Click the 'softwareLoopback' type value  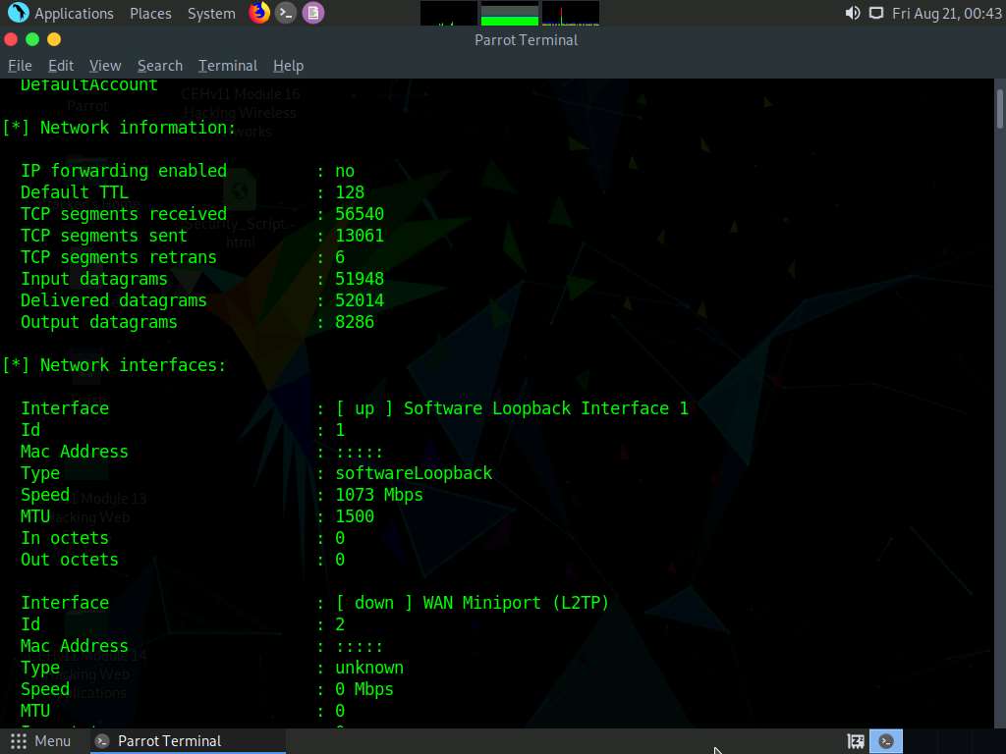(414, 473)
